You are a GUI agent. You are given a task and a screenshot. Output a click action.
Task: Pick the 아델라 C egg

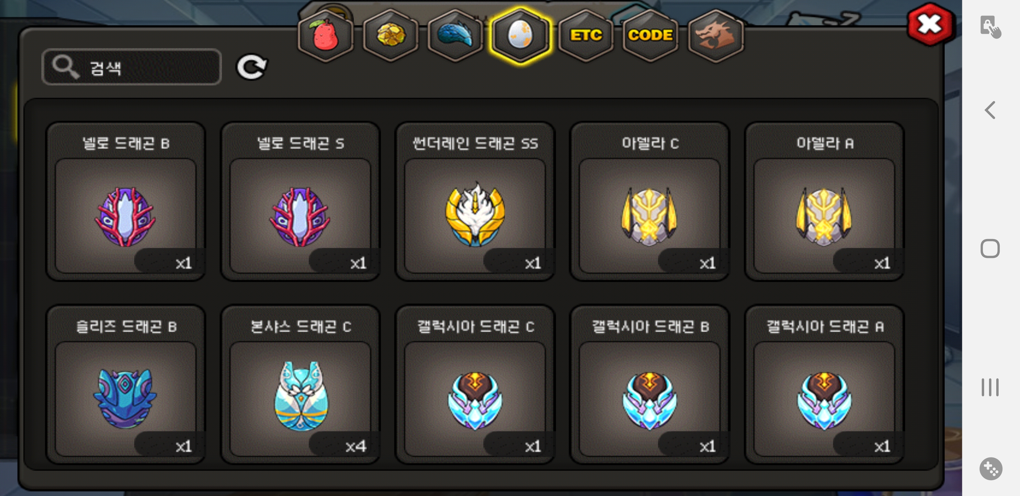(649, 201)
